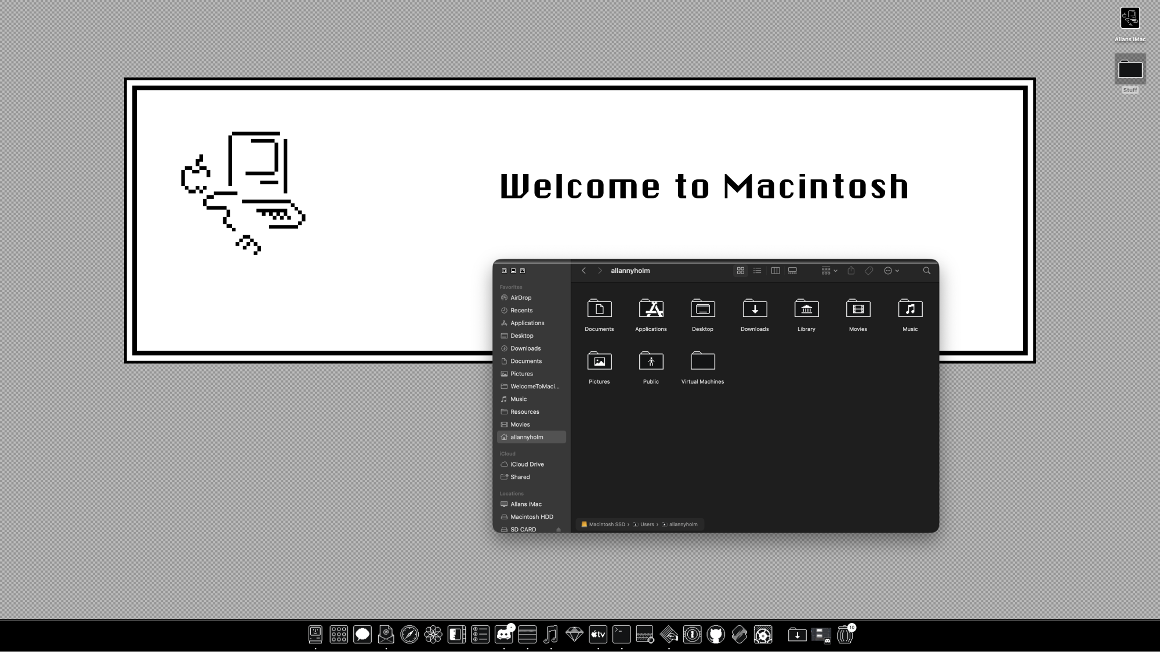This screenshot has height=652, width=1160.
Task: Eject the SD CARD volume
Action: pyautogui.click(x=559, y=530)
